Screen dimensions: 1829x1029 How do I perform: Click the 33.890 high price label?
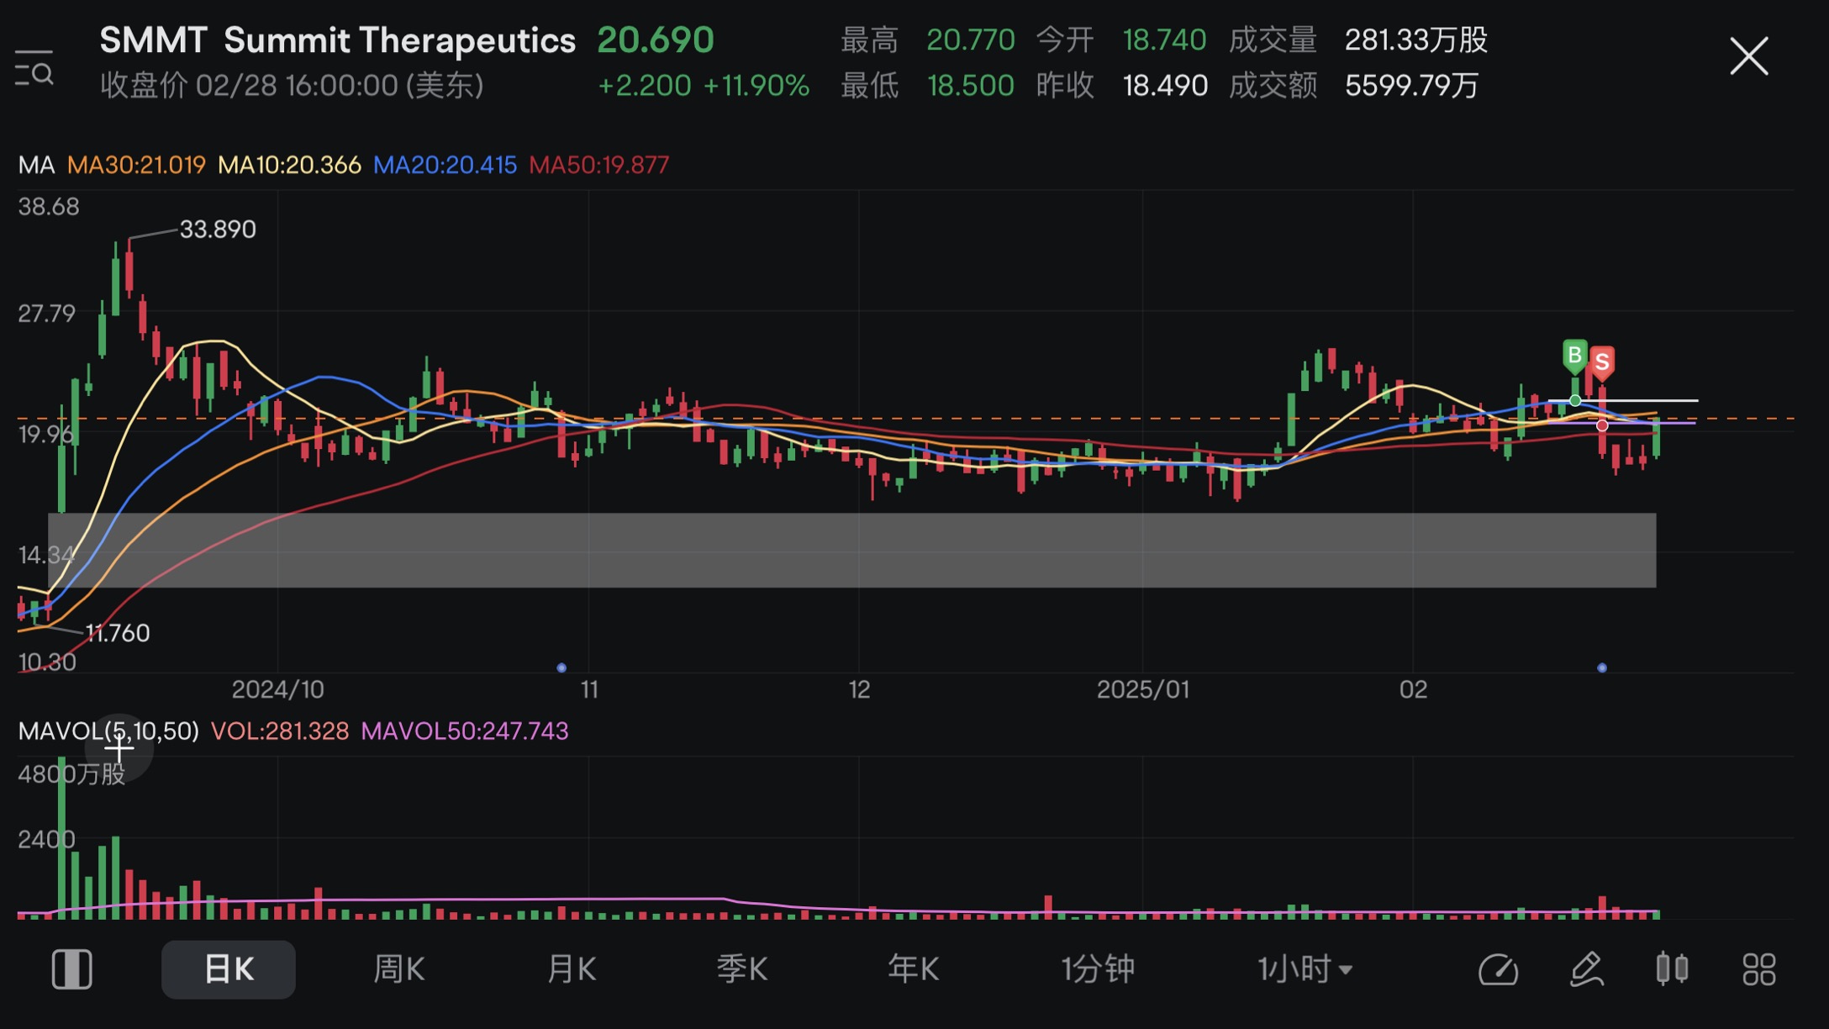pos(218,229)
